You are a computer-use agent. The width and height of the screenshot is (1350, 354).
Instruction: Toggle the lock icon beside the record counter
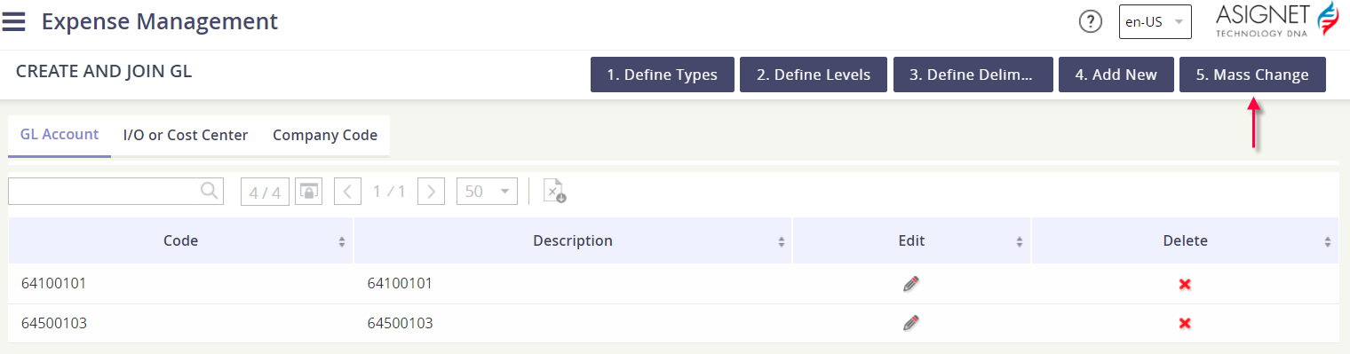point(308,192)
